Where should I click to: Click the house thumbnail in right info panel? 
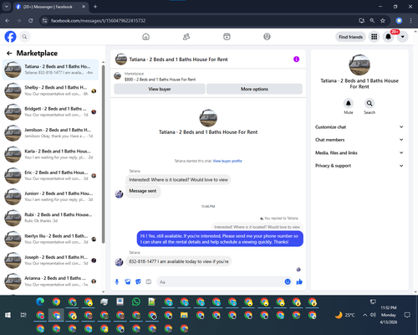[359, 64]
